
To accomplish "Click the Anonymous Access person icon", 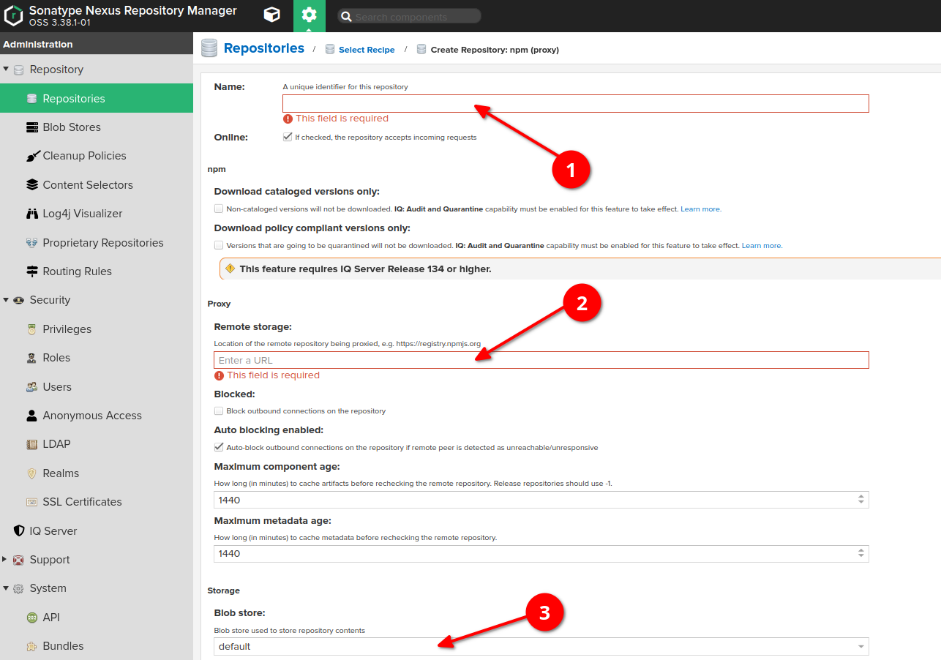I will coord(31,416).
